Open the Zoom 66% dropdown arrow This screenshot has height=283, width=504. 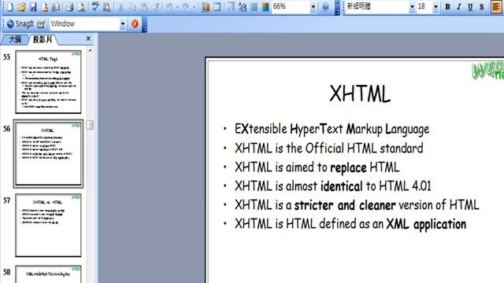(x=313, y=7)
